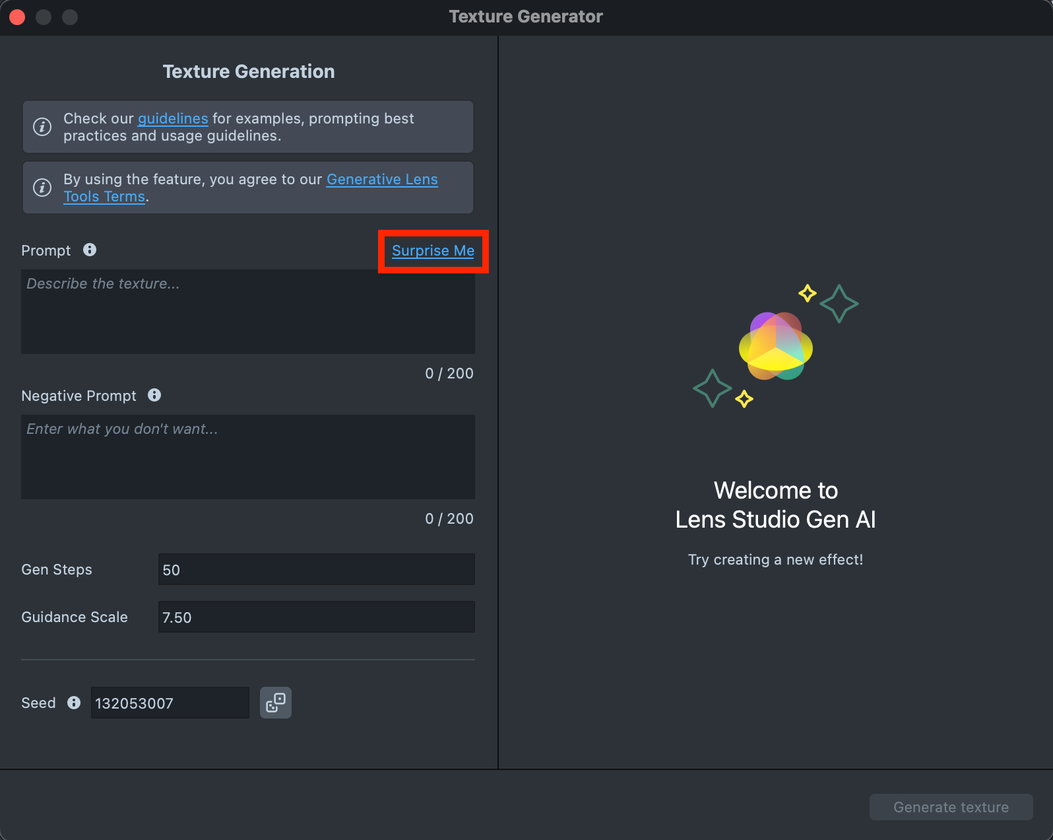The height and width of the screenshot is (840, 1053).
Task: Click the Gen Steps label
Action: (57, 570)
